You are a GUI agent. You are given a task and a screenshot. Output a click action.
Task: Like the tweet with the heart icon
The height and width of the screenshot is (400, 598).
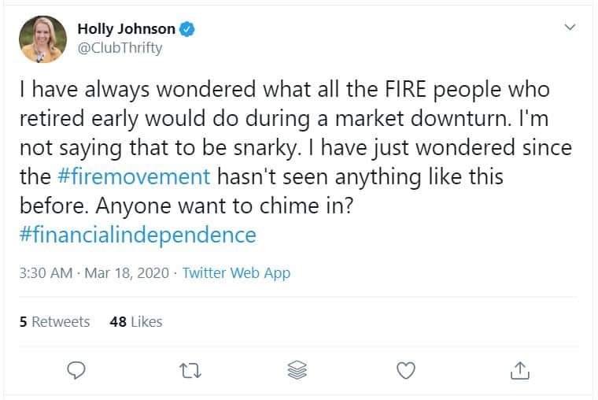(406, 369)
